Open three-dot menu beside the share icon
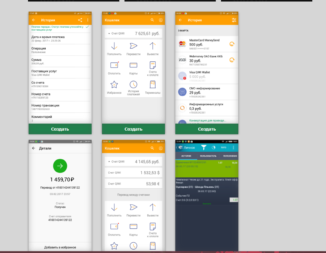 point(88,20)
